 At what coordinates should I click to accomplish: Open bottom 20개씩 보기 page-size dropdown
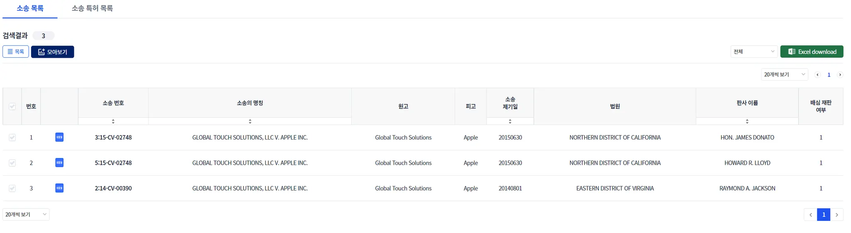pyautogui.click(x=26, y=214)
